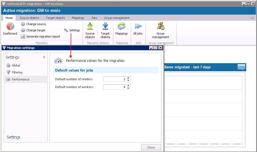This screenshot has height=152, width=257.
Task: Click the chat bubble icon on Items migrated
Action: click(241, 67)
